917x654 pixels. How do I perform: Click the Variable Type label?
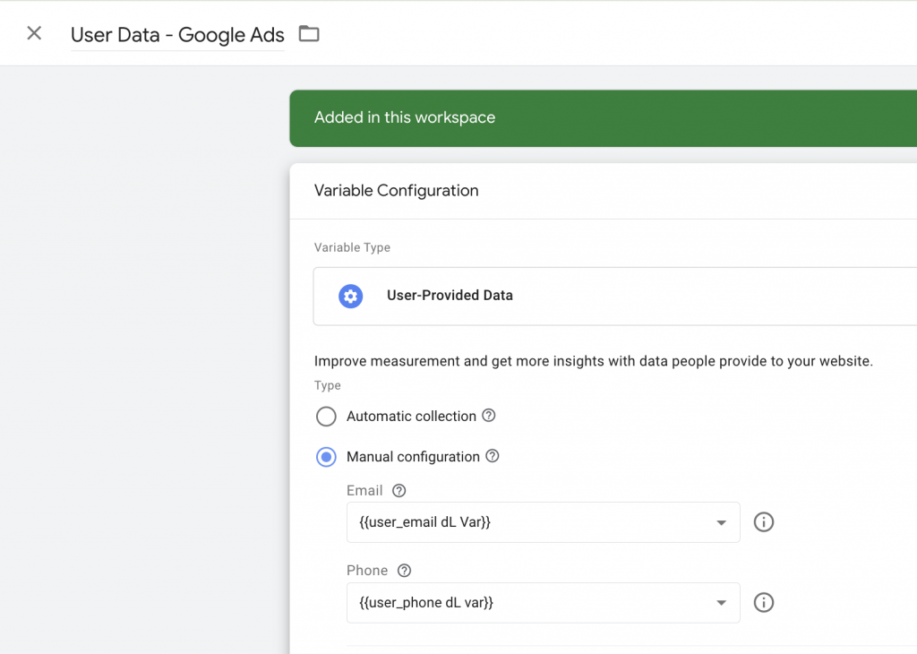[352, 247]
